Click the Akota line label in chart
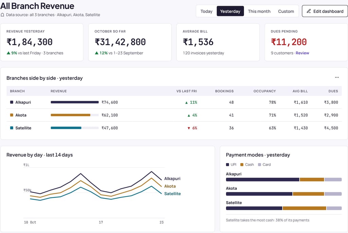This screenshot has width=348, height=233. [x=170, y=186]
